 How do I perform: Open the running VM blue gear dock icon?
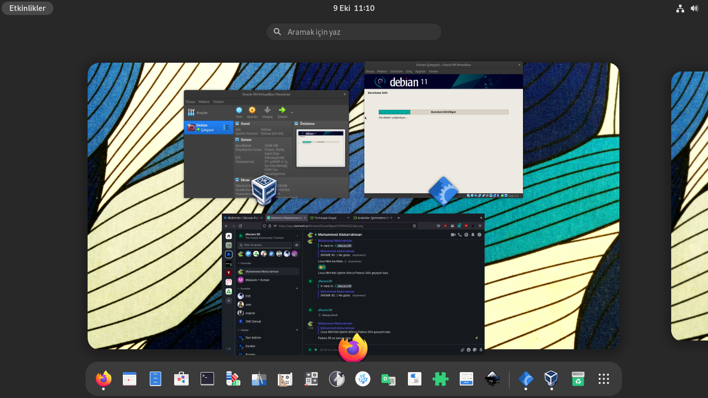[526, 379]
